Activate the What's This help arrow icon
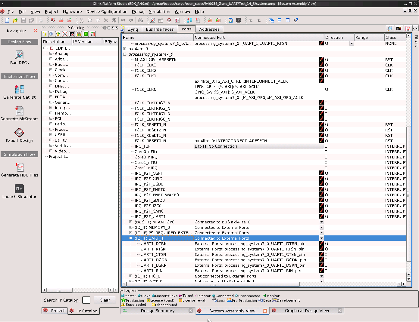 coord(296,20)
